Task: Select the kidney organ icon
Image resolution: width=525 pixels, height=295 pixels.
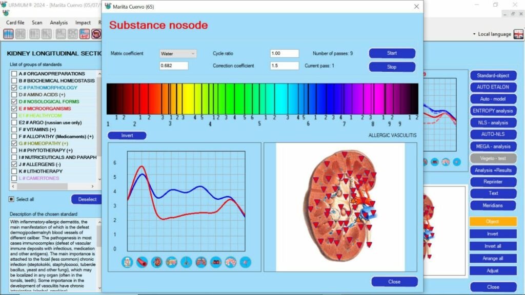Action: click(x=157, y=262)
